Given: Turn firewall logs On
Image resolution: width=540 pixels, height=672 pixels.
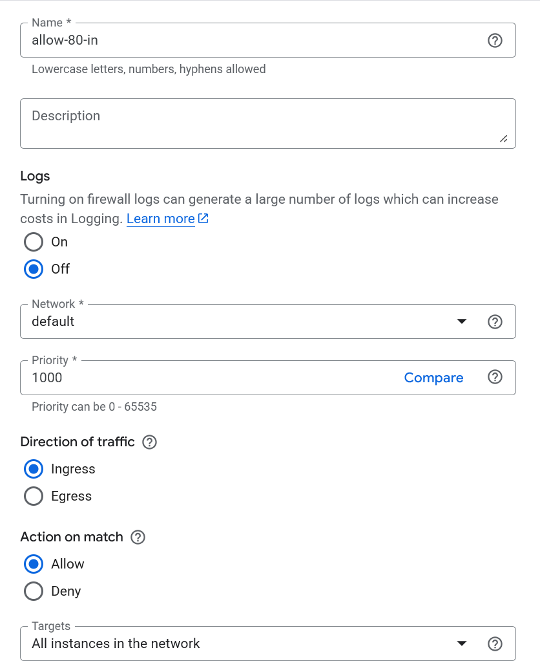Looking at the screenshot, I should click(x=34, y=242).
